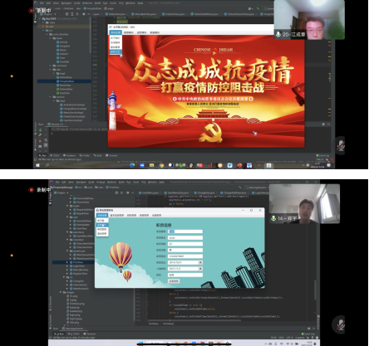Open Google Chrome from the upper taskbar
Viewport: 369px width, 346px height.
pos(161,165)
